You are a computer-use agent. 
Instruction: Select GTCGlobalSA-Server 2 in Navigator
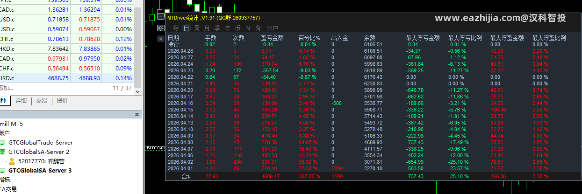(39, 152)
